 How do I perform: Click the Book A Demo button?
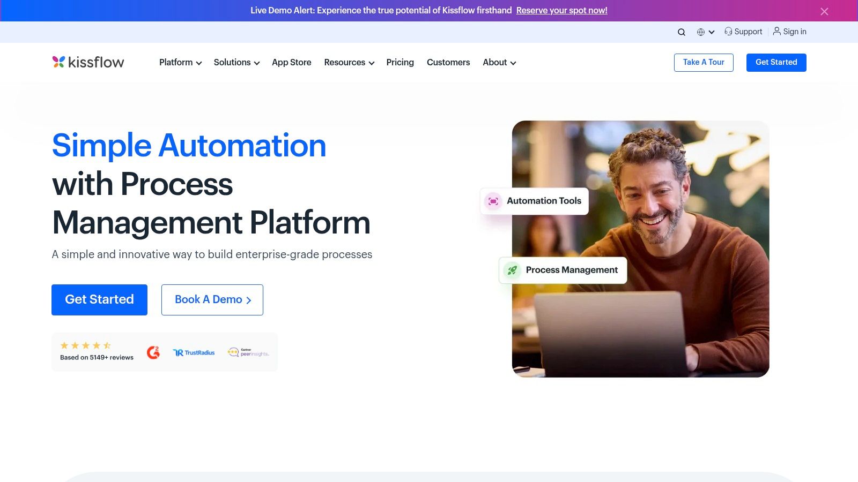(212, 300)
